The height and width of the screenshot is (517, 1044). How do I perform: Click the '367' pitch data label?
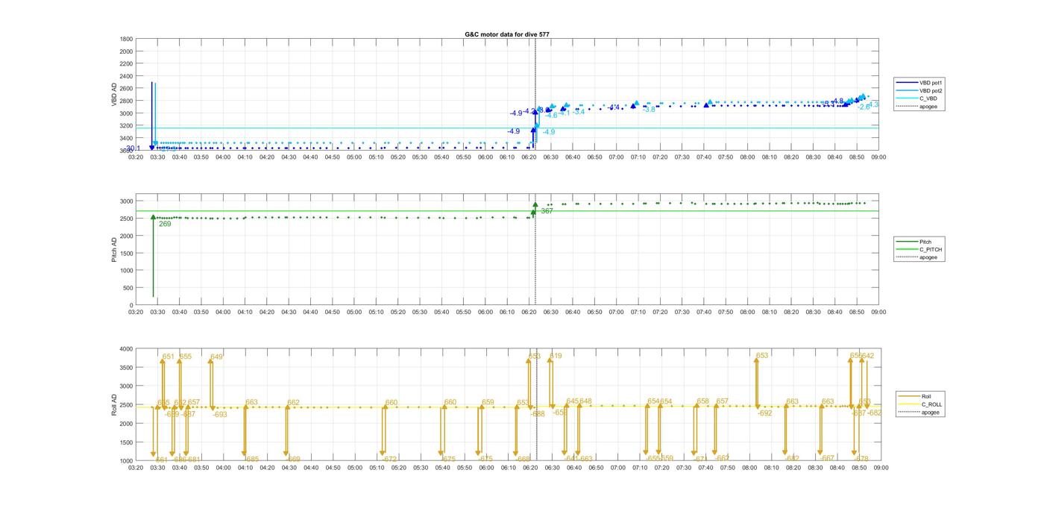pos(547,211)
